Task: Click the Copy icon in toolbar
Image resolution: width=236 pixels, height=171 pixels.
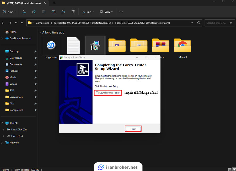Action: tap(34, 12)
